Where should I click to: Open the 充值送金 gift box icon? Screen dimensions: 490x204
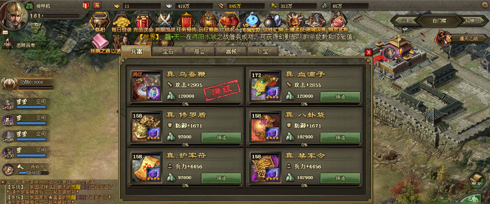[143, 21]
